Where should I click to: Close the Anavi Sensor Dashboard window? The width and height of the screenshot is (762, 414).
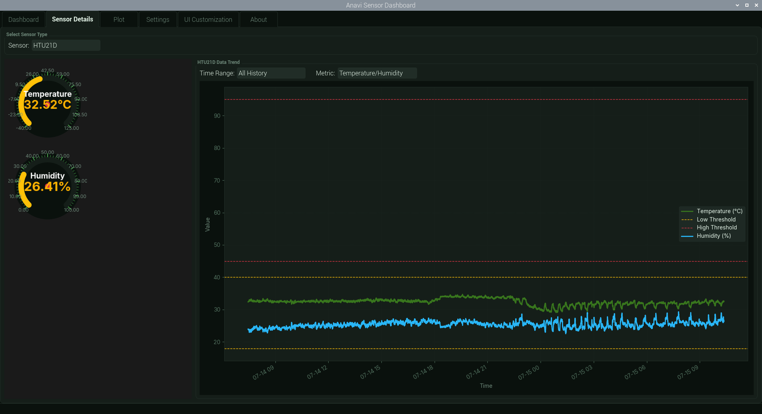click(x=756, y=5)
